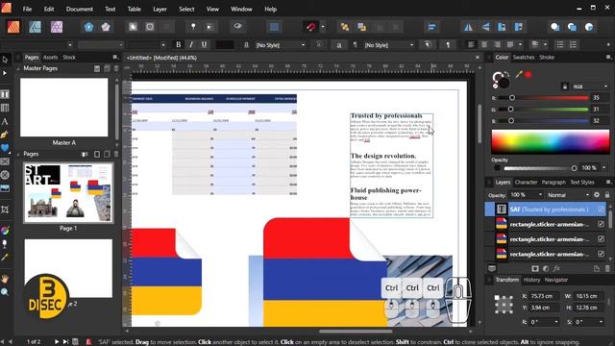Click the Color panel Opacity slider

tap(540, 168)
